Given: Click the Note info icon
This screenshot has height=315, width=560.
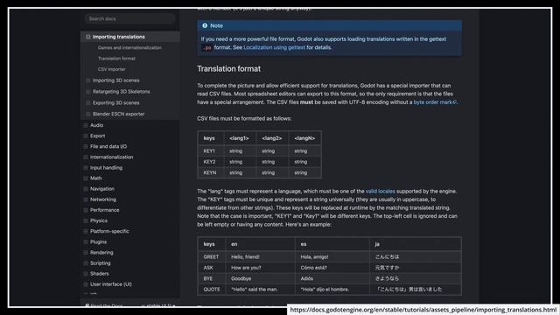Looking at the screenshot, I should coord(205,25).
